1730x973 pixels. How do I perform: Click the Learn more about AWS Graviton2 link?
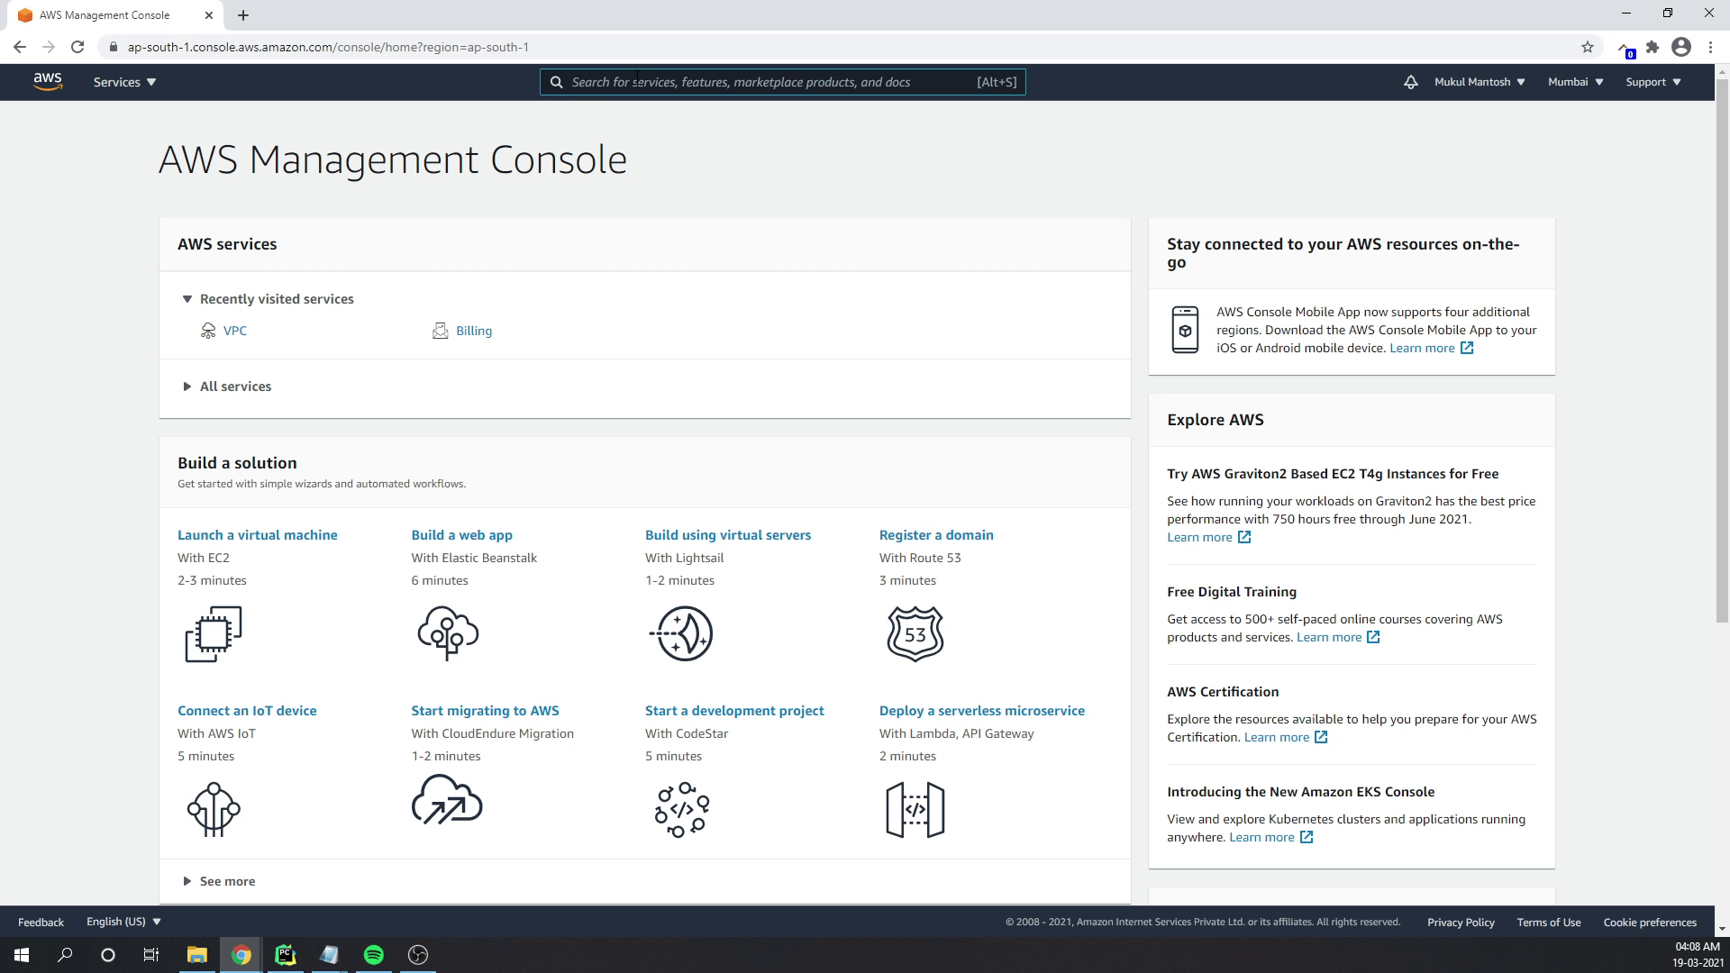click(x=1209, y=537)
